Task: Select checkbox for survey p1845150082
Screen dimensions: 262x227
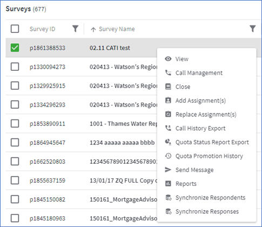Action: click(x=15, y=199)
